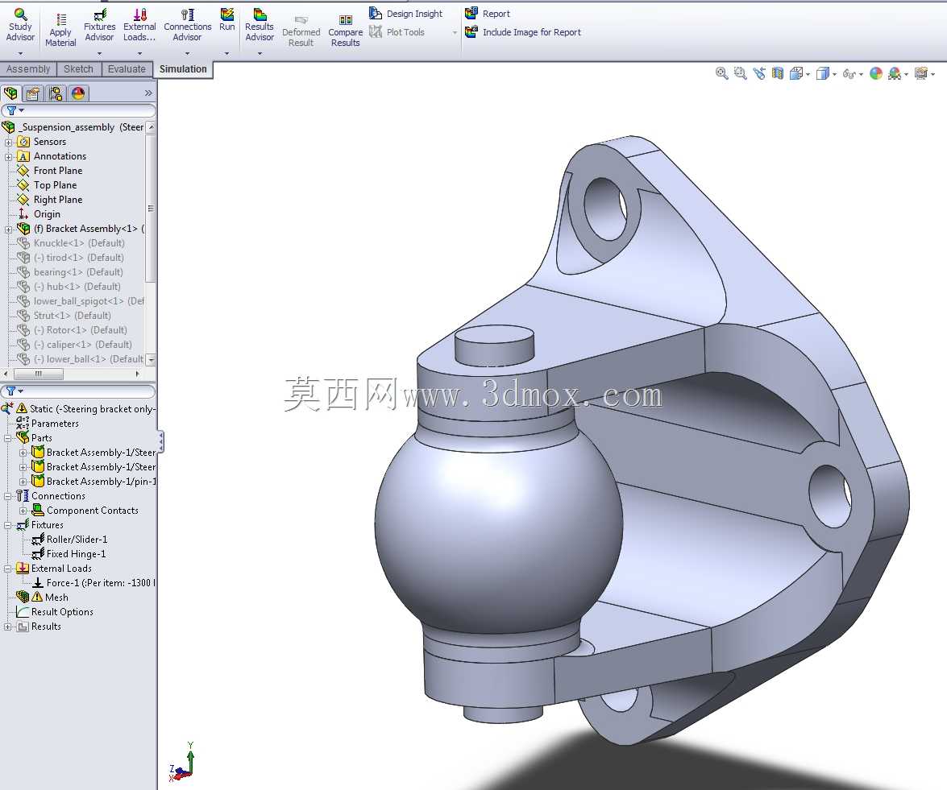Open the Connections Advisor
Image resolution: width=947 pixels, height=790 pixels.
coord(187,25)
